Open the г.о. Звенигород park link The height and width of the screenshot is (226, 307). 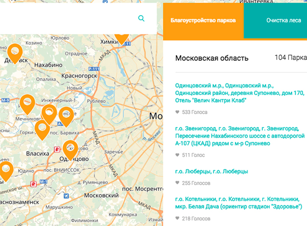[240, 136]
